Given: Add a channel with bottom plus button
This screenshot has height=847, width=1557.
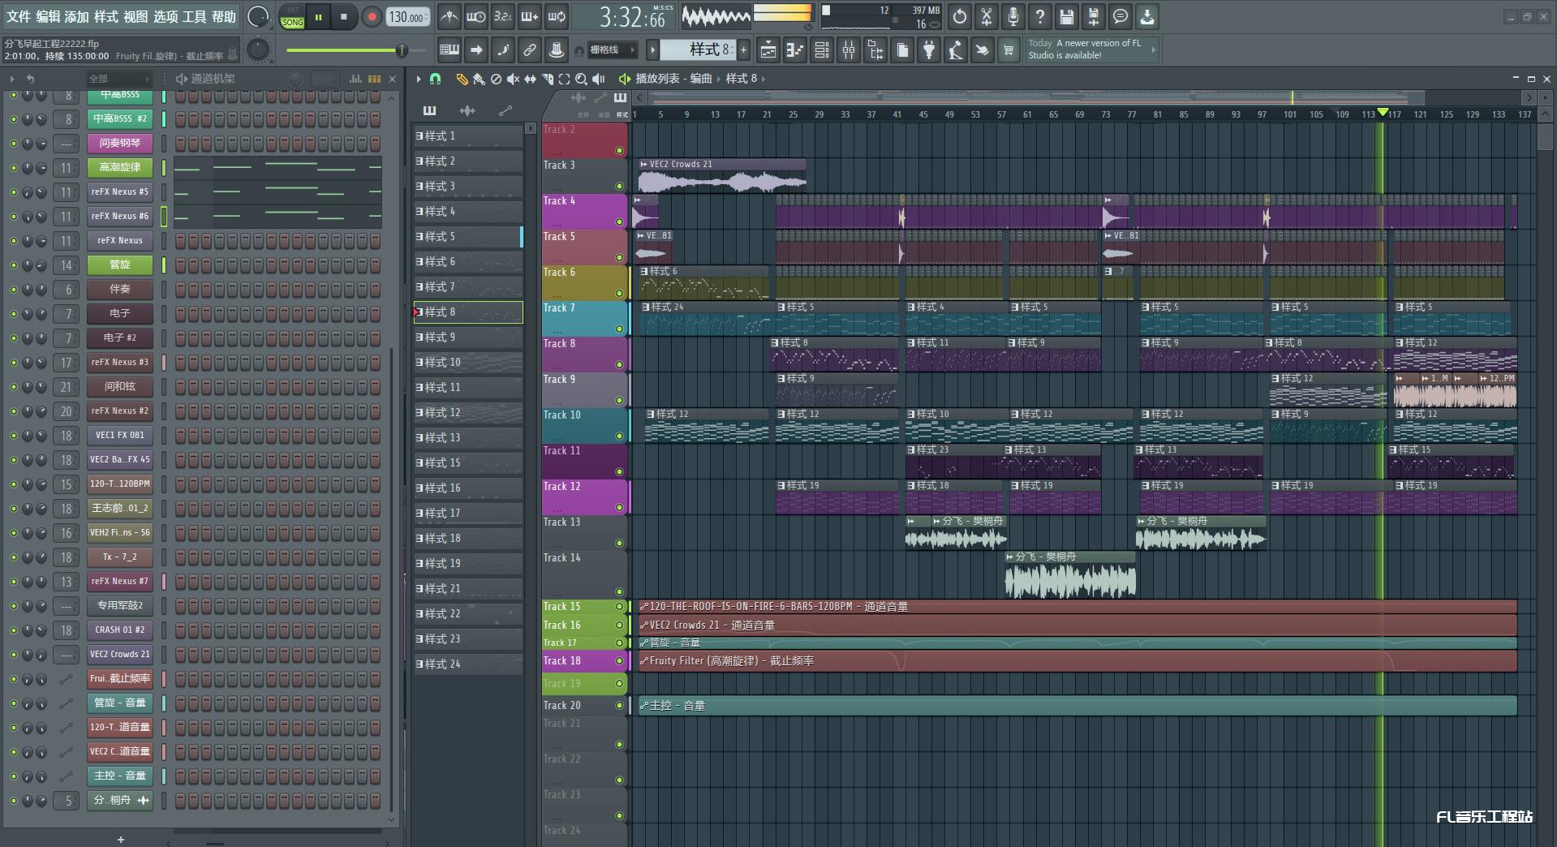Looking at the screenshot, I should pyautogui.click(x=120, y=839).
